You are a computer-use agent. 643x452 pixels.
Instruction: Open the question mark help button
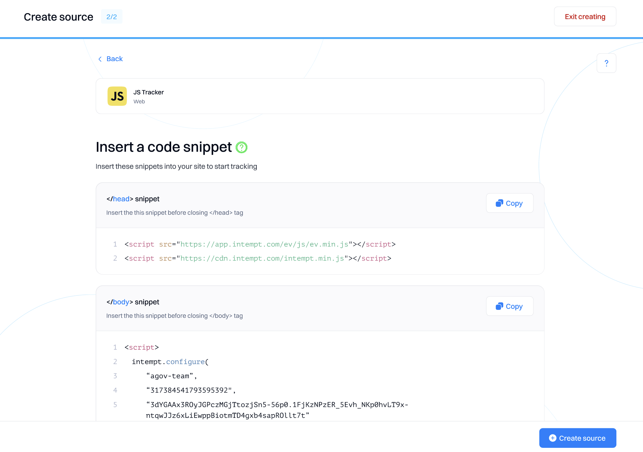[606, 63]
